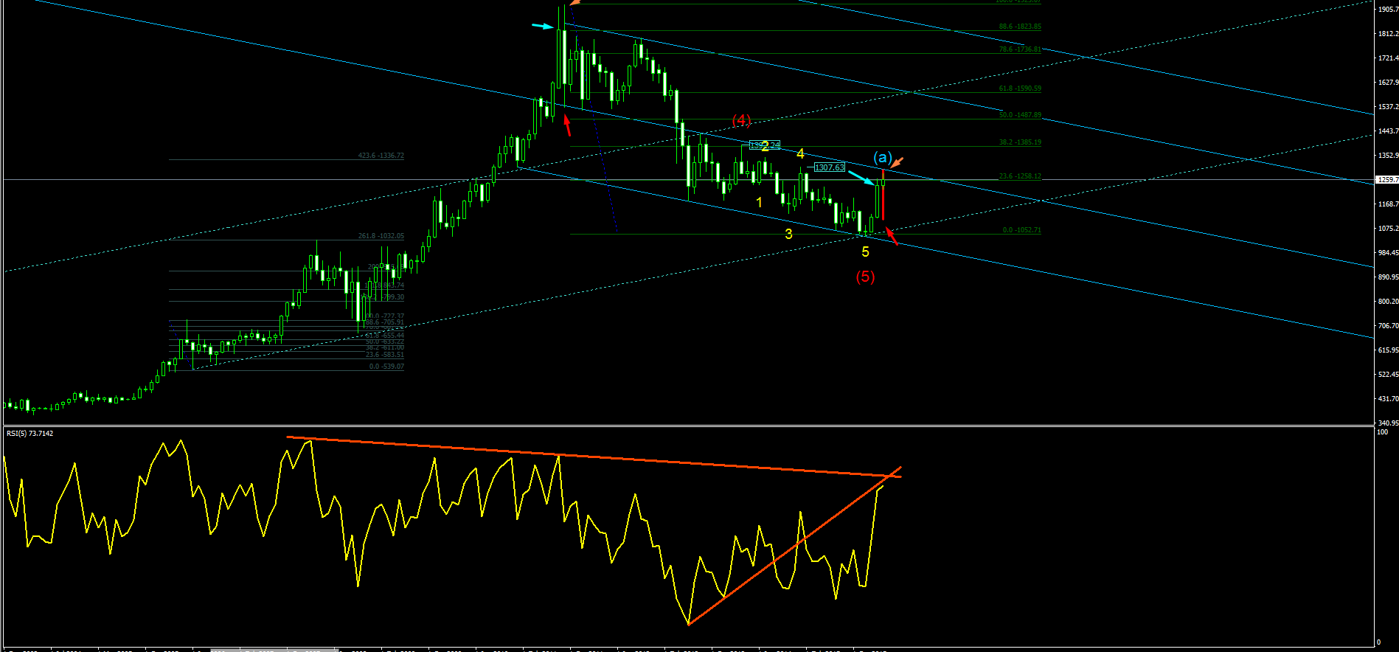Click the current price marker 1259.7
Image resolution: width=1399 pixels, height=652 pixels.
(1387, 180)
